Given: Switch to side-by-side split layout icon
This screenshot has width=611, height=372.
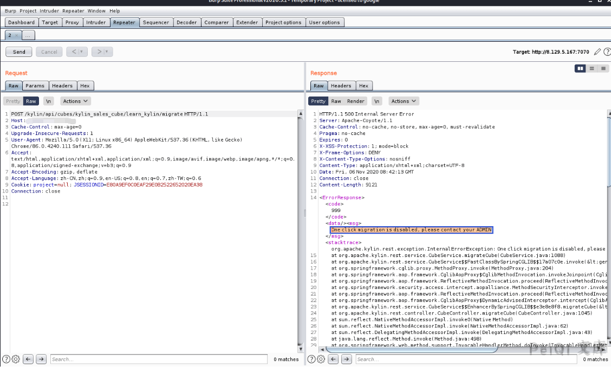Looking at the screenshot, I should (x=581, y=68).
